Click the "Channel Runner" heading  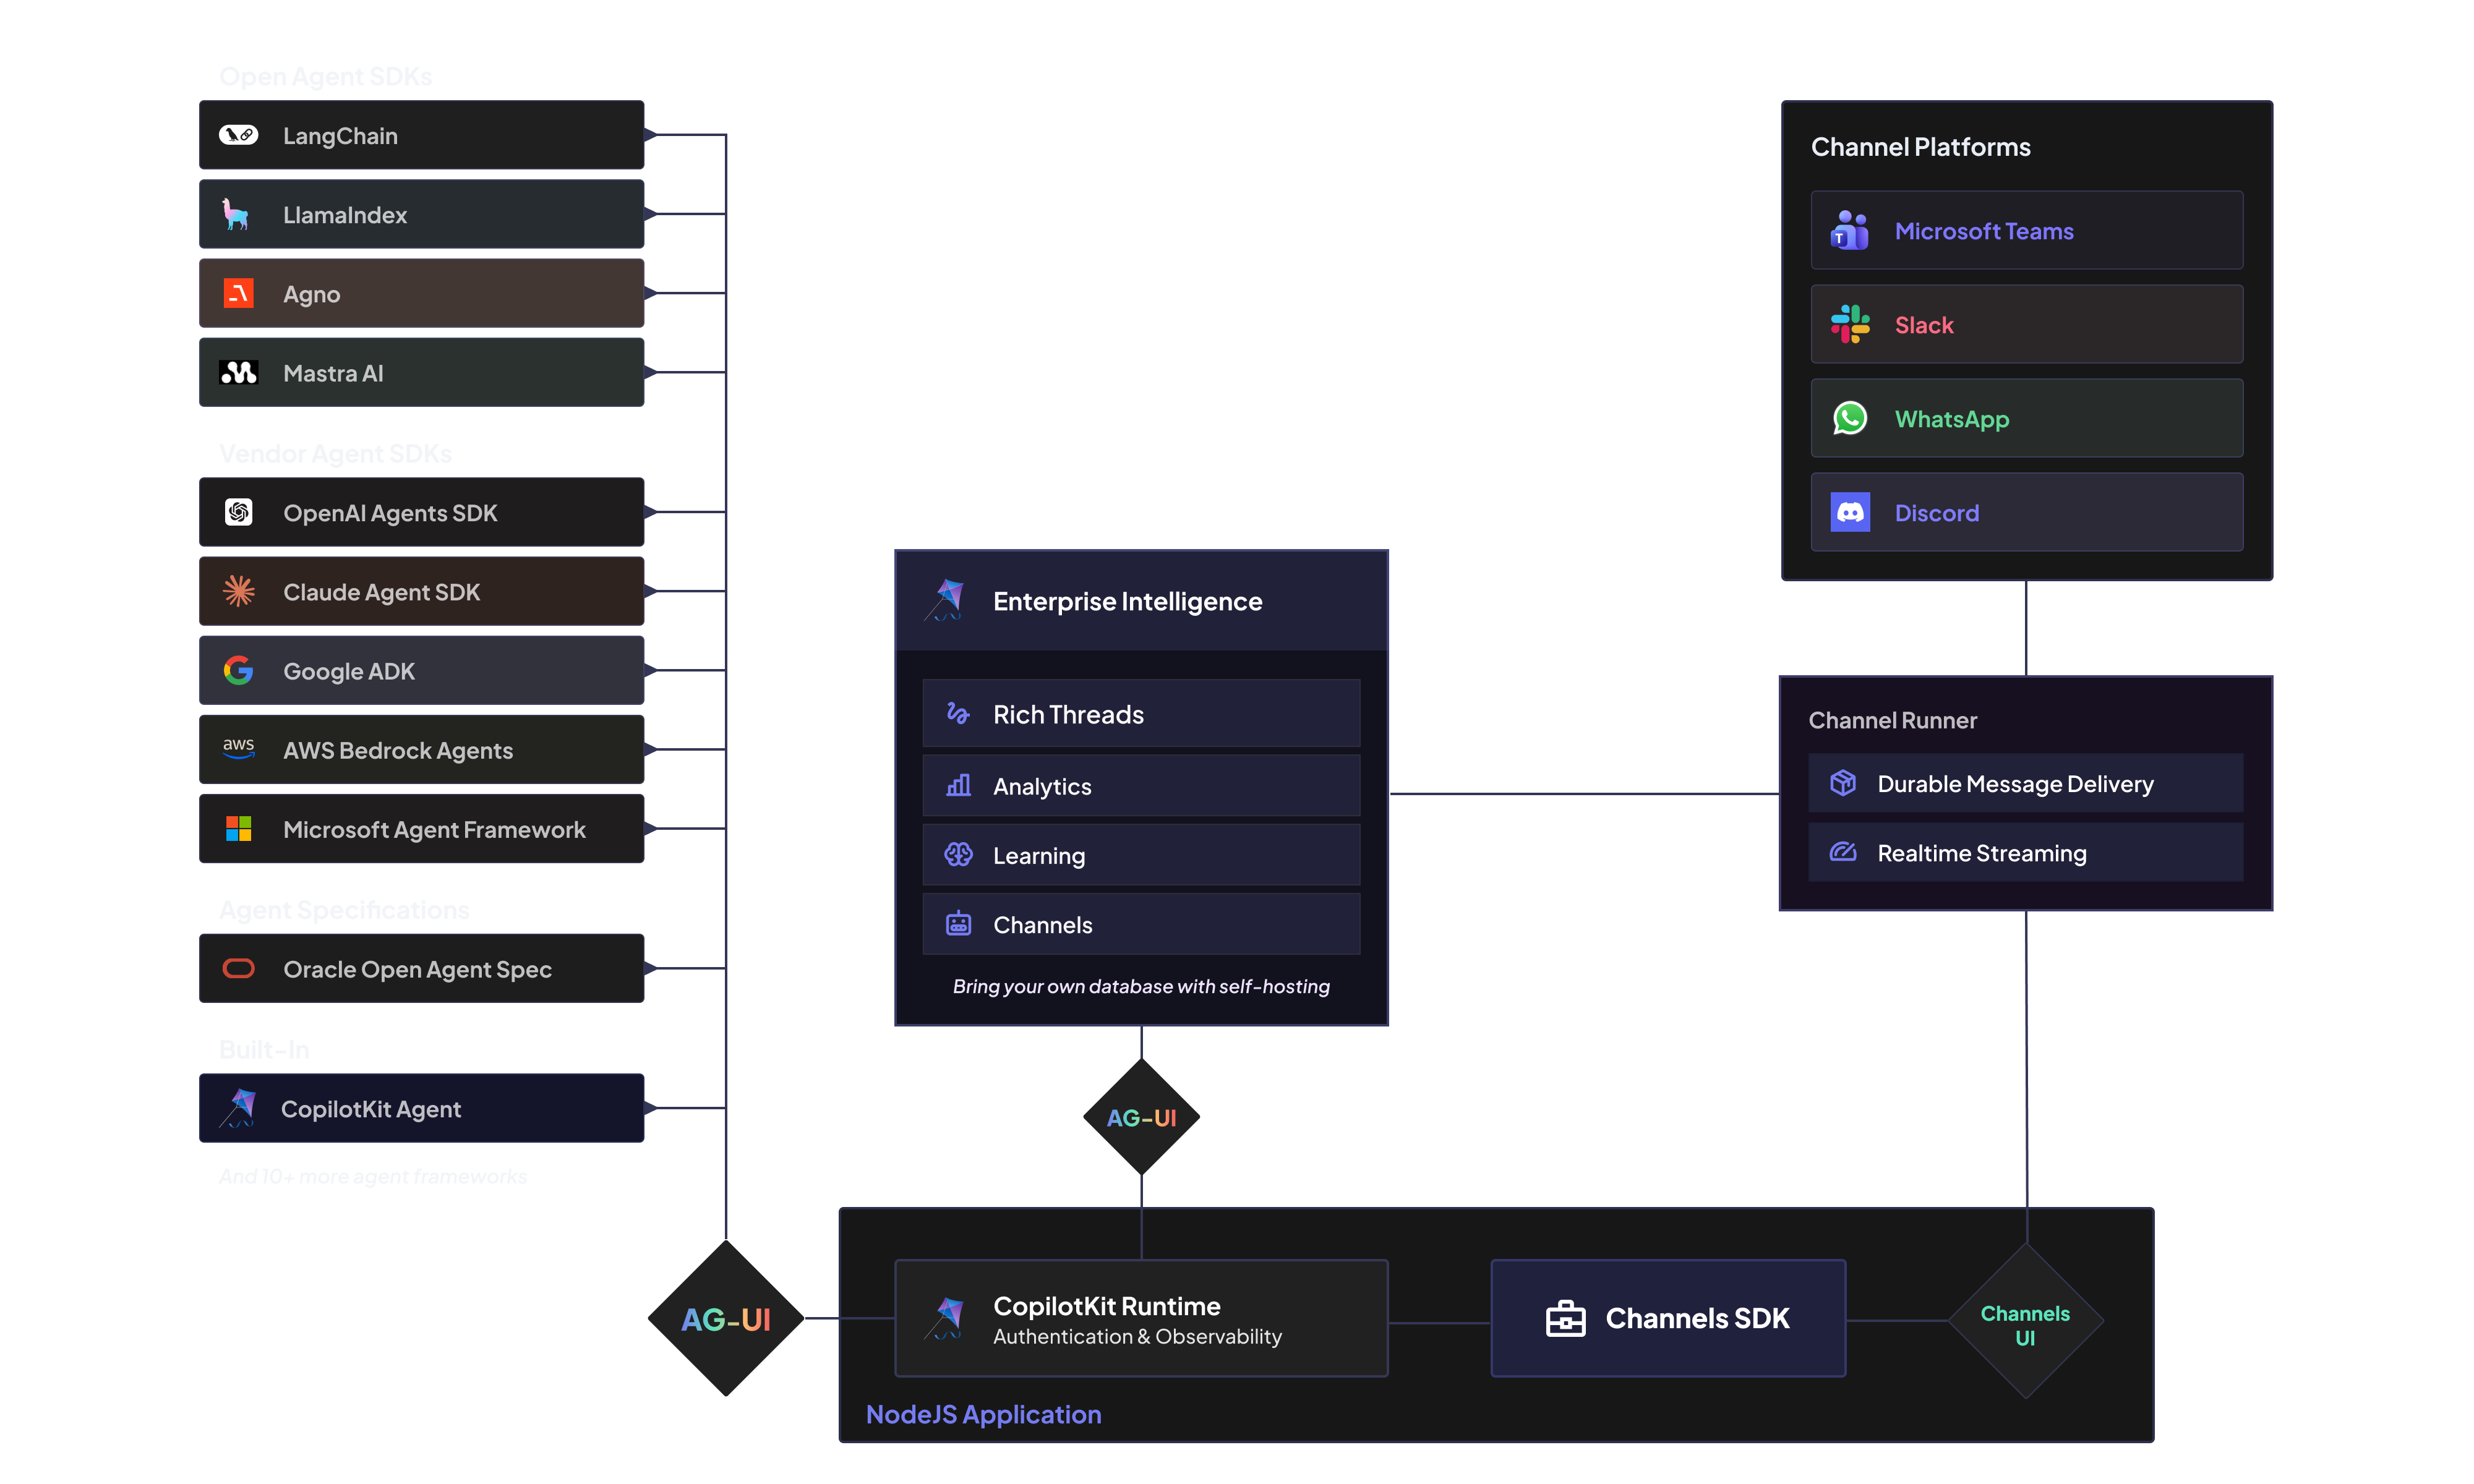pyautogui.click(x=1892, y=720)
